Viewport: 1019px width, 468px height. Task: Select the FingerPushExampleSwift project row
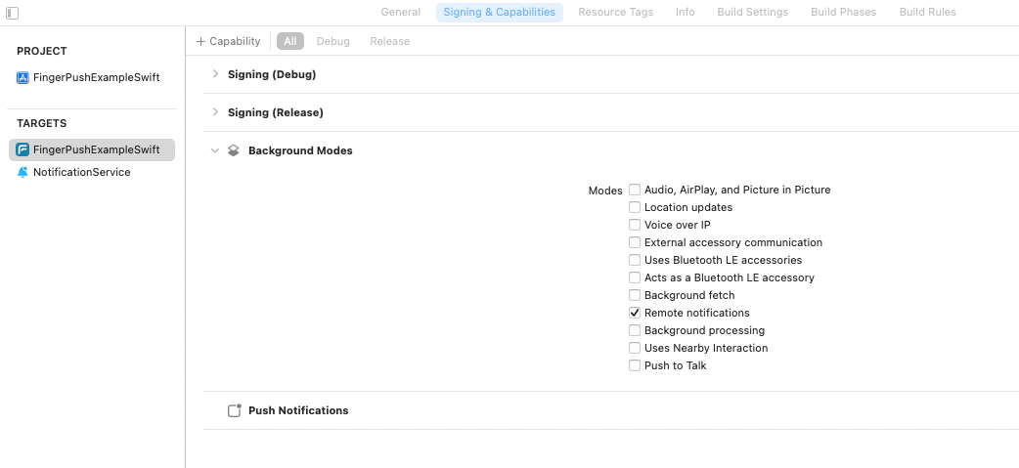coord(92,78)
